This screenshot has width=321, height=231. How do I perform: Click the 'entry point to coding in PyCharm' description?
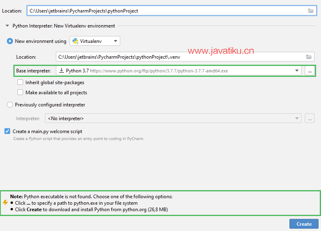(79, 139)
